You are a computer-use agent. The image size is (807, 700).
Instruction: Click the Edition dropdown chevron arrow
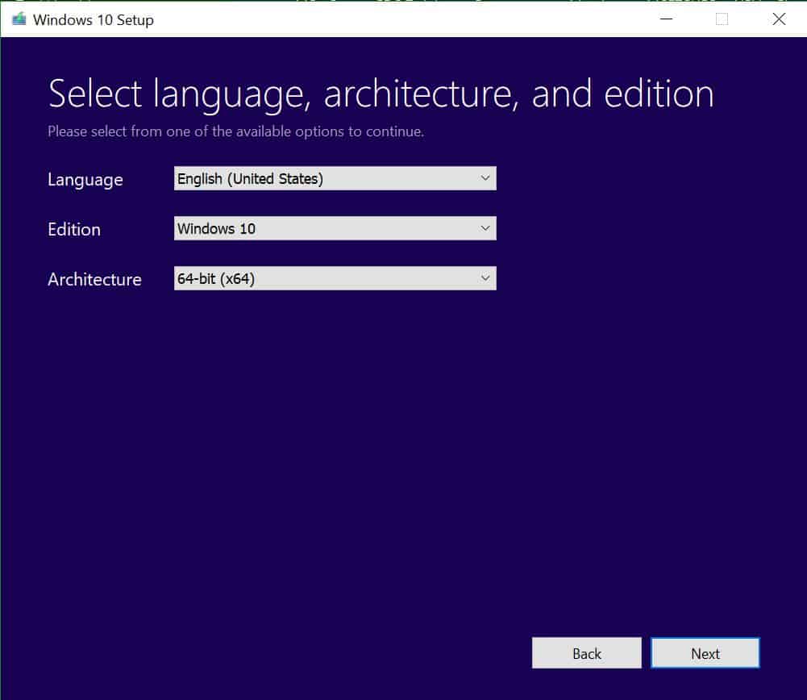click(x=485, y=228)
